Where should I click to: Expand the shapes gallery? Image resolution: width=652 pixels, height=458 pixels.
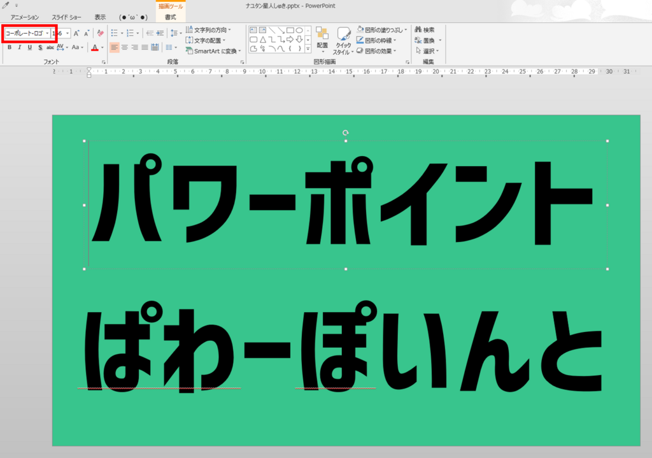click(308, 49)
